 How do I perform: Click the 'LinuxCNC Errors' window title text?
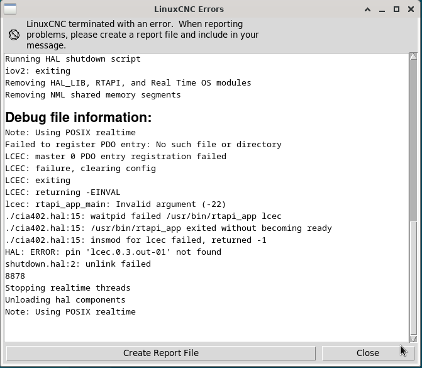coord(189,9)
